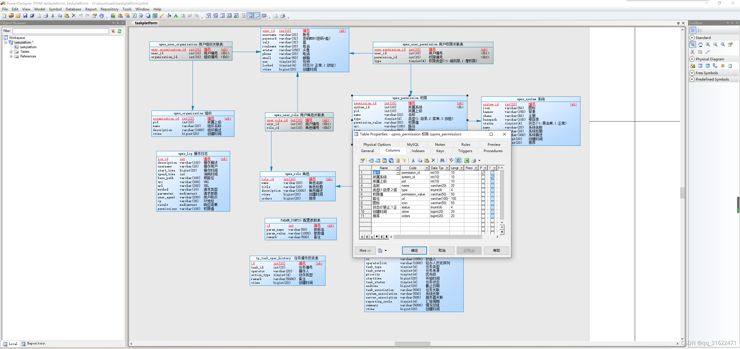Click Save icon in main toolbar
Screen dimensions: 740x349
(25, 16)
